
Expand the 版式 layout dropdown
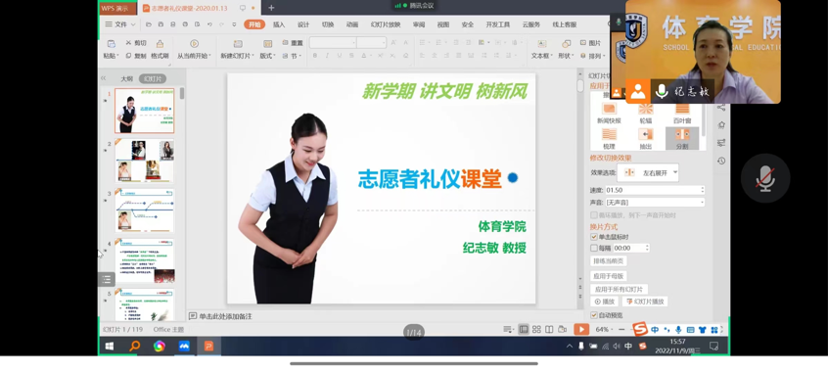pyautogui.click(x=268, y=56)
